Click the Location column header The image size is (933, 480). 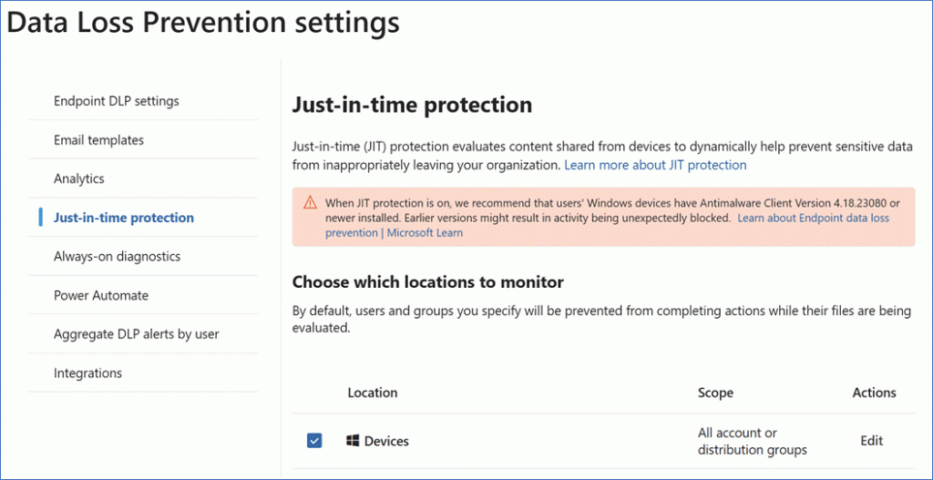click(x=372, y=393)
